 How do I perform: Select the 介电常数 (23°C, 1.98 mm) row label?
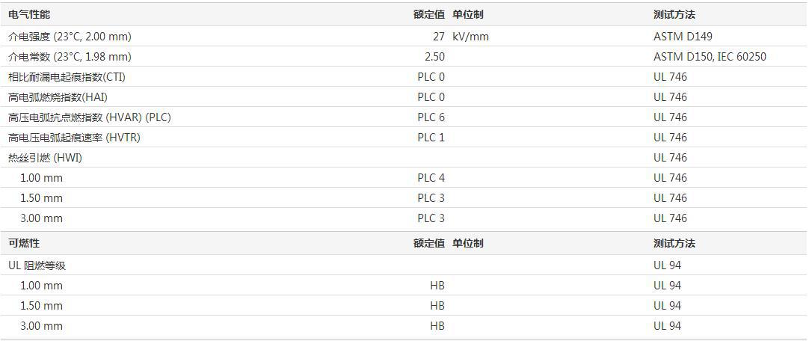pos(70,56)
